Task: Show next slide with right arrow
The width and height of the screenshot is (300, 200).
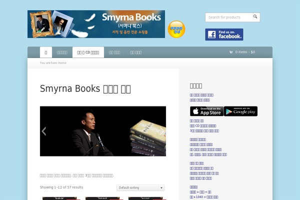Action: pyautogui.click(x=162, y=131)
